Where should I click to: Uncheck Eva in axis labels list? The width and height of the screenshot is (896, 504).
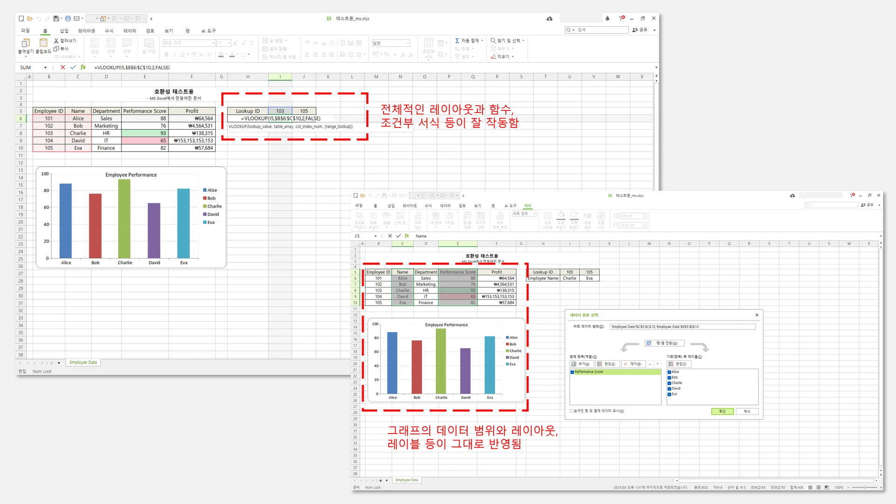click(669, 394)
